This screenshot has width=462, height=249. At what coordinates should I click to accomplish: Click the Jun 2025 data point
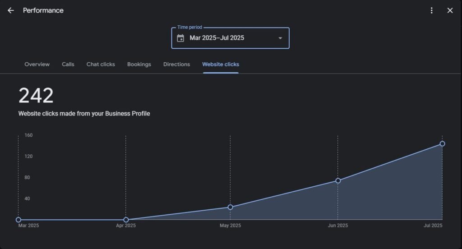[338, 180]
